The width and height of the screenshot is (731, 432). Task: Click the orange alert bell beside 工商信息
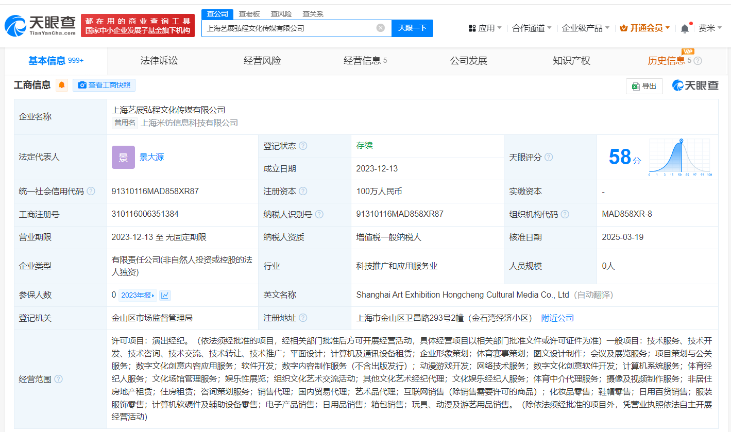click(x=62, y=85)
